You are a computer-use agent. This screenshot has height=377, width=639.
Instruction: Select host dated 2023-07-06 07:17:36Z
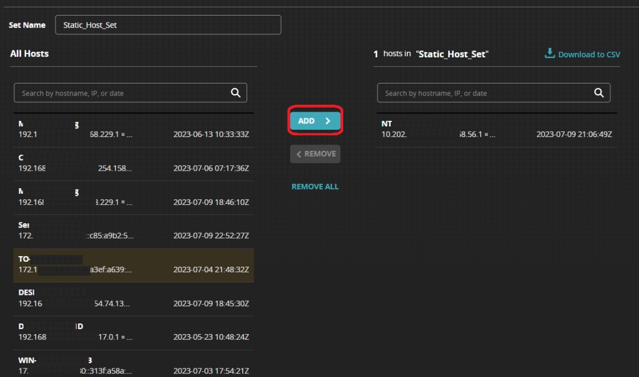coord(134,163)
